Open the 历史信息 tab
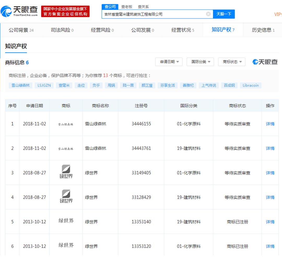This screenshot has width=282, height=258. click(x=263, y=30)
